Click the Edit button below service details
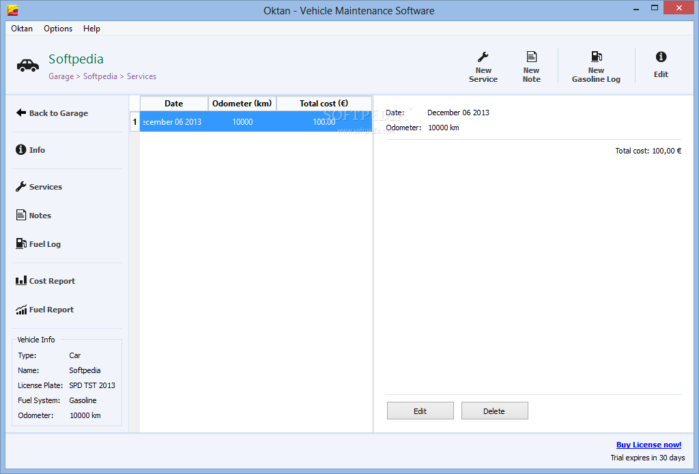699x474 pixels. click(x=420, y=411)
